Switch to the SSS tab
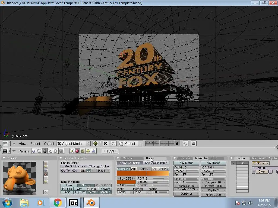The width and height of the screenshot is (278, 208). [x=213, y=158]
